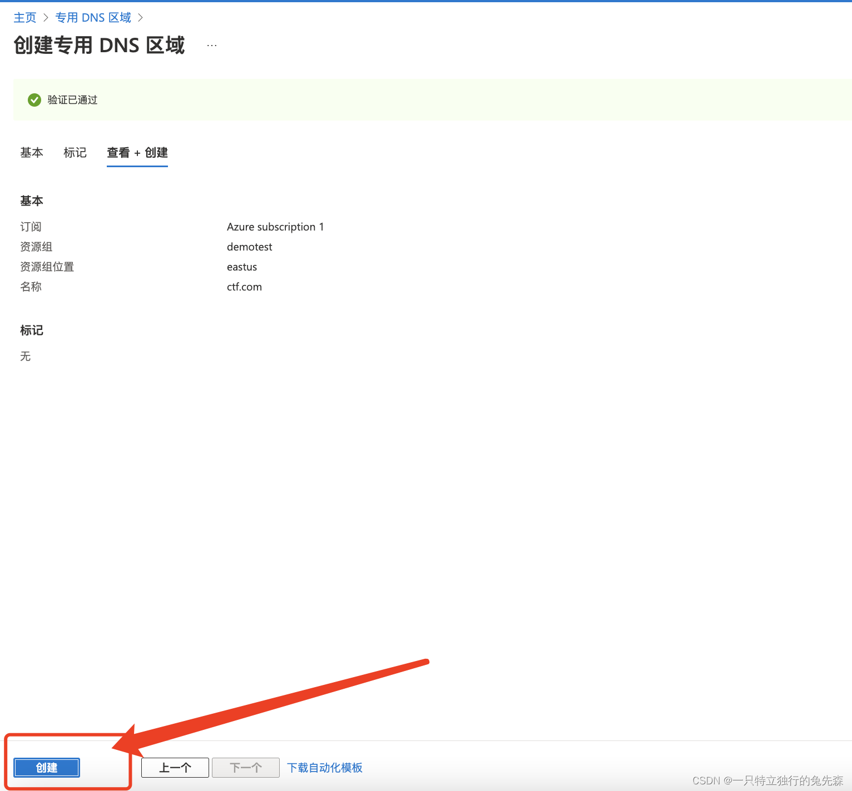Select the 查看 + 创建 tab

tap(137, 153)
